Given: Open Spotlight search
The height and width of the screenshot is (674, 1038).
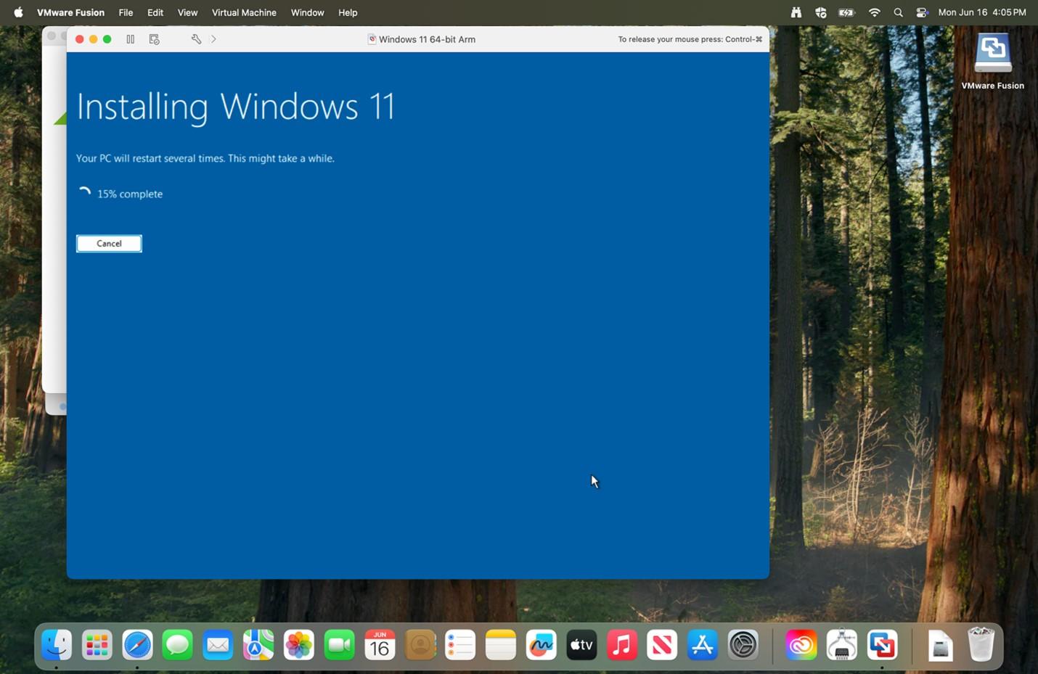Looking at the screenshot, I should [899, 12].
